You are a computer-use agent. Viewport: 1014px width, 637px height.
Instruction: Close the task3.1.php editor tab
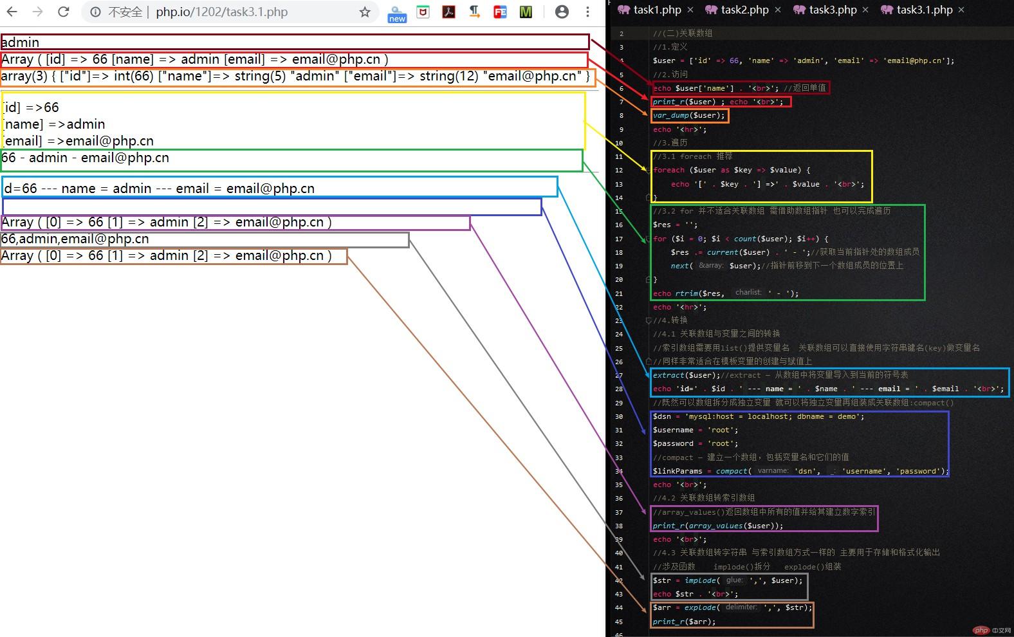tap(961, 10)
